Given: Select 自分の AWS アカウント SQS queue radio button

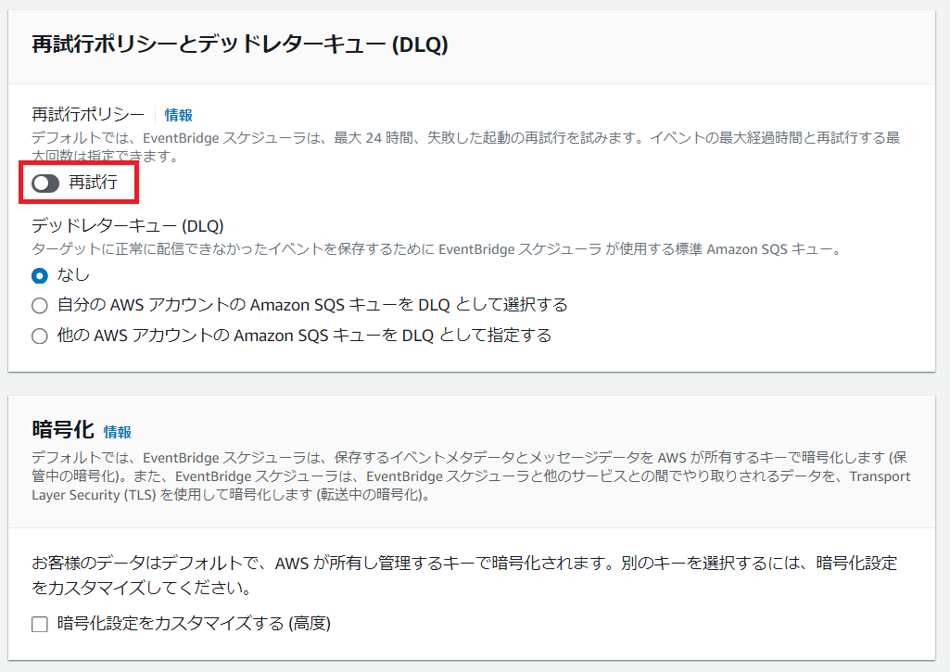Looking at the screenshot, I should pyautogui.click(x=40, y=305).
